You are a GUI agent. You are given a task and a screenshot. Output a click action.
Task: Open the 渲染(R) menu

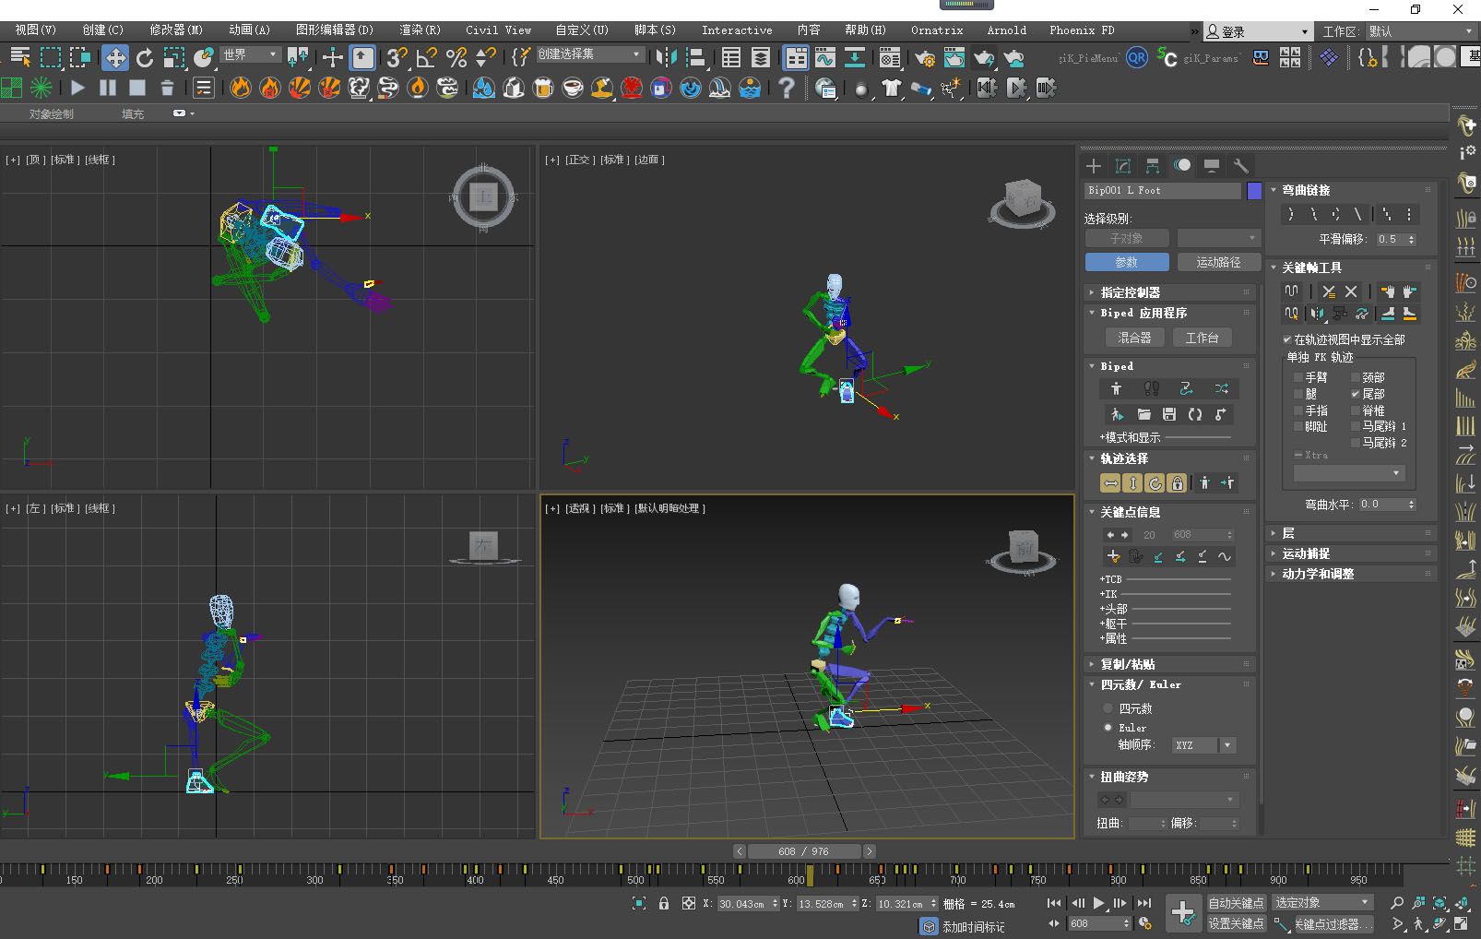[420, 30]
